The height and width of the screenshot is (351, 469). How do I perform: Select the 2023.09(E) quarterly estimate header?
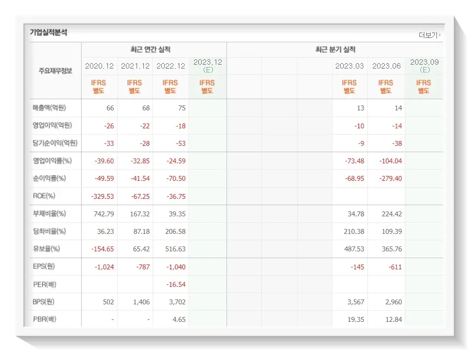click(423, 65)
